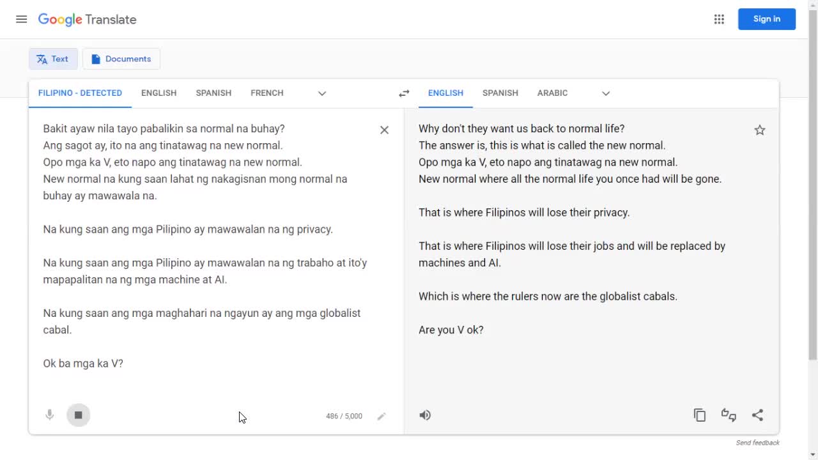Click translated line 'Are you V ok?'
The height and width of the screenshot is (460, 818).
pyautogui.click(x=451, y=330)
